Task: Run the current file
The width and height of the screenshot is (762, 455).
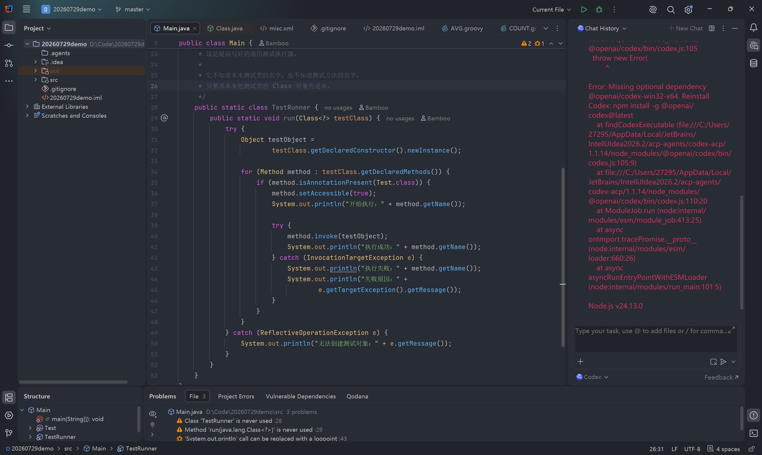Action: point(583,10)
